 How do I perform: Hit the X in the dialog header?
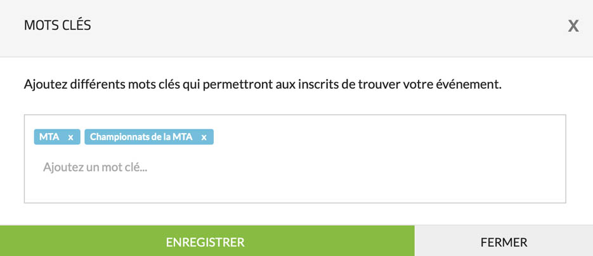pyautogui.click(x=573, y=26)
